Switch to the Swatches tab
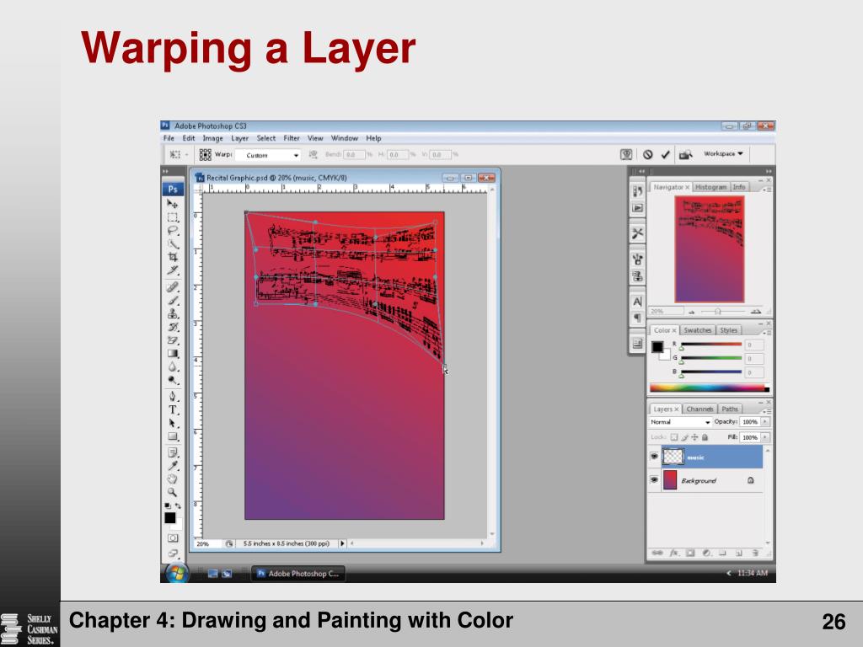The width and height of the screenshot is (863, 647). pyautogui.click(x=697, y=330)
